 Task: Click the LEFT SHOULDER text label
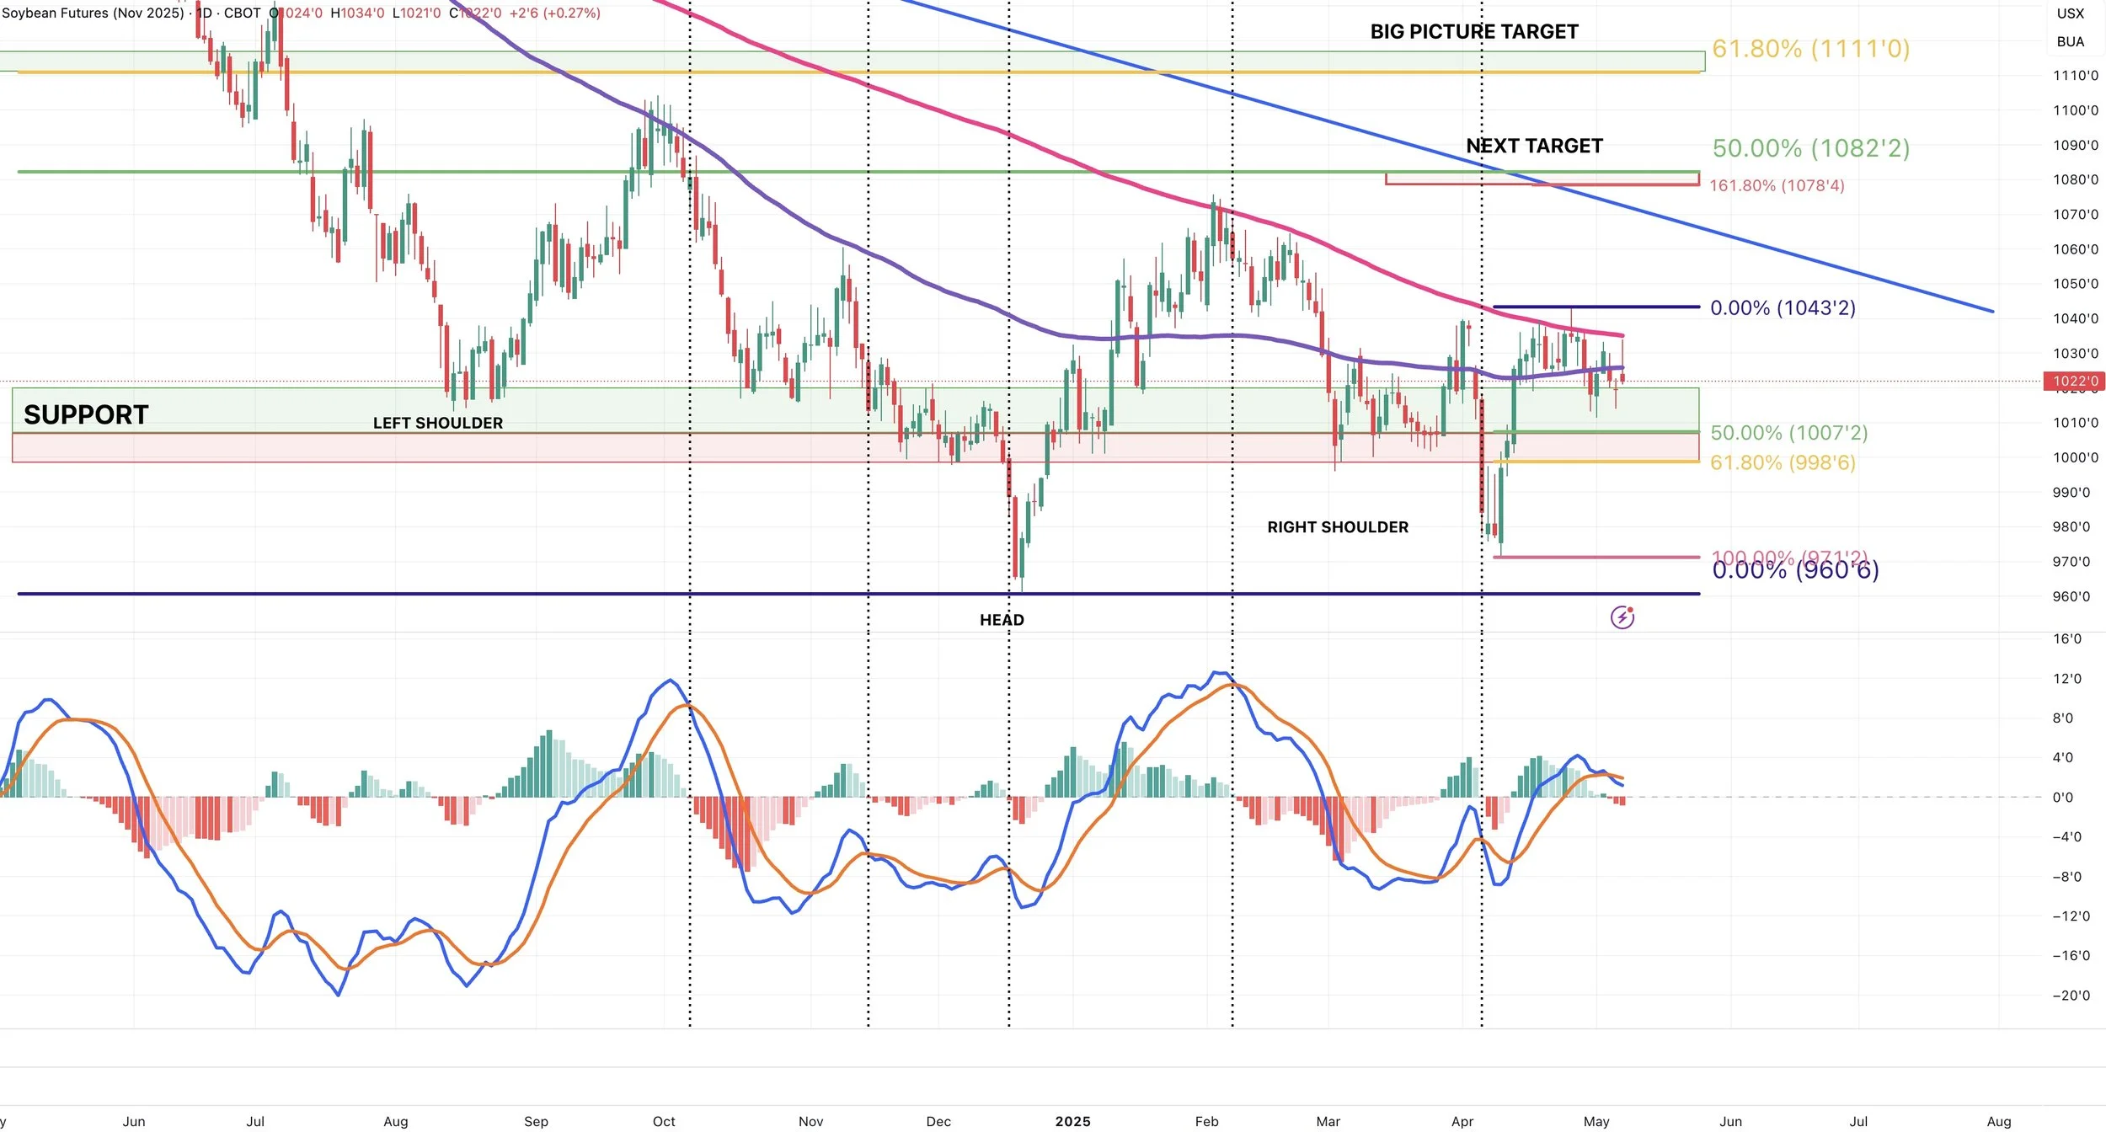438,423
